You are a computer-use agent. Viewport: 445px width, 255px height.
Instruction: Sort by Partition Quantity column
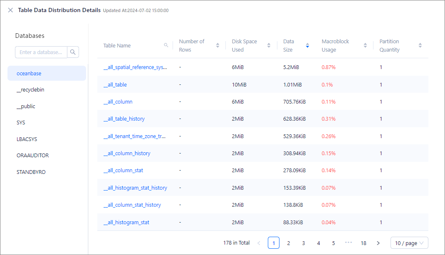click(420, 45)
